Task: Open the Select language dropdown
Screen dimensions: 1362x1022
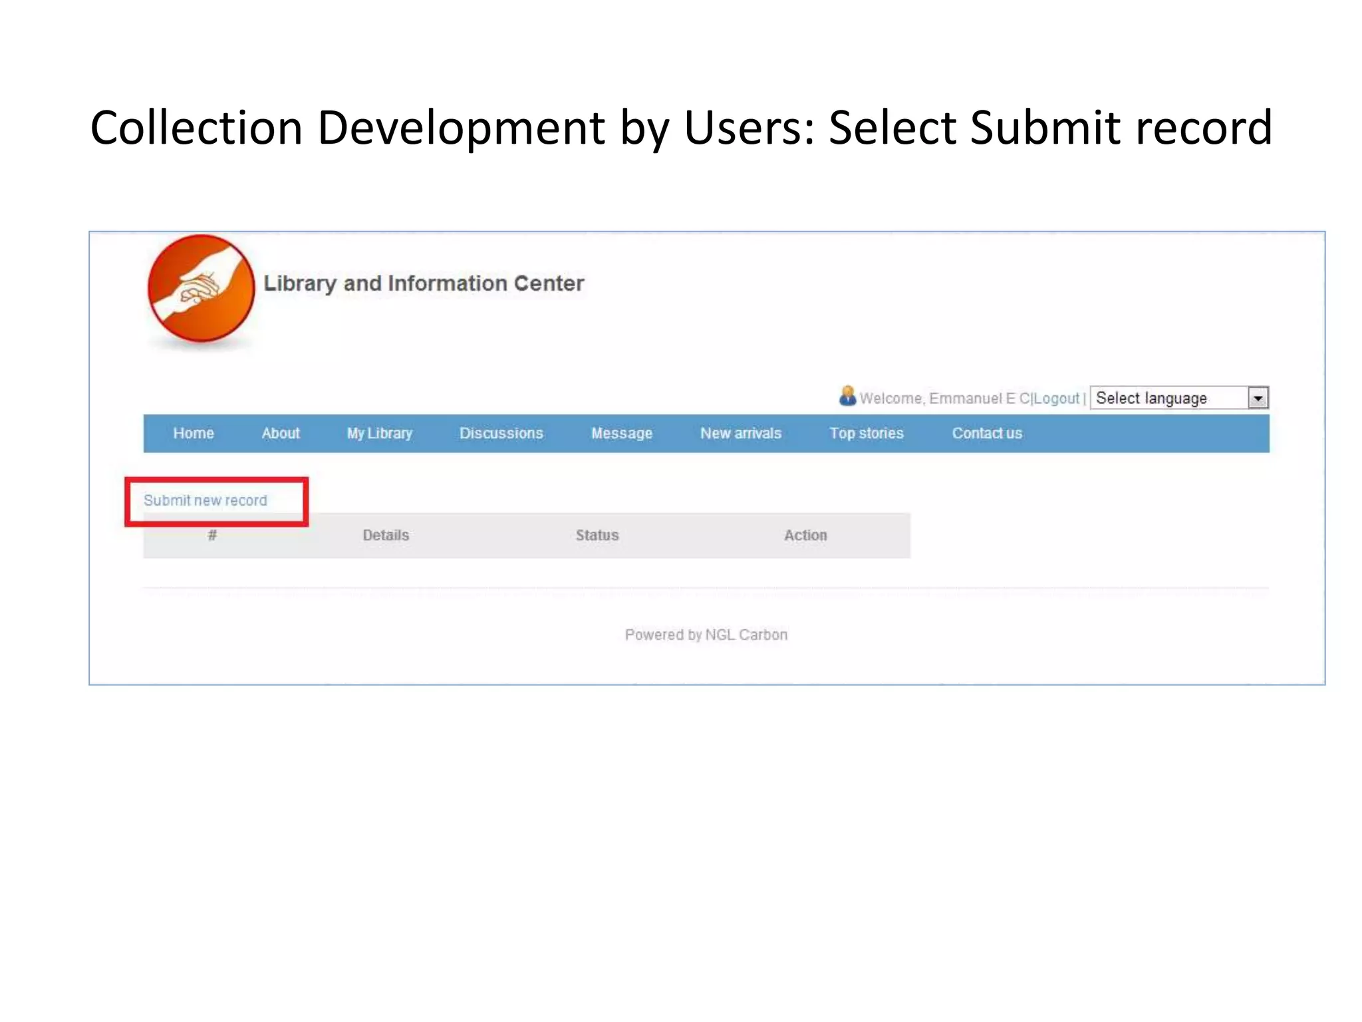Action: (x=1179, y=398)
